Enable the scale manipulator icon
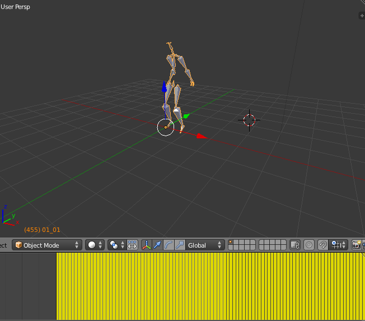Image resolution: width=365 pixels, height=321 pixels. click(180, 245)
